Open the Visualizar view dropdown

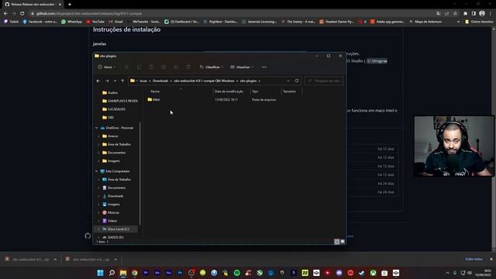(x=242, y=67)
